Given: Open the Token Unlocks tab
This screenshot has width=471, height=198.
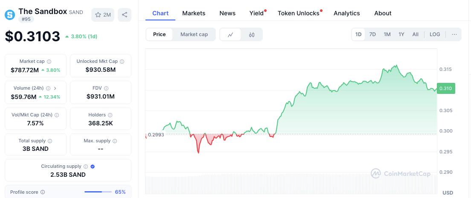Looking at the screenshot, I should pyautogui.click(x=299, y=13).
